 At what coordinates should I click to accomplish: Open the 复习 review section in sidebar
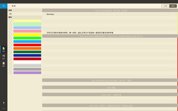(x=4, y=64)
